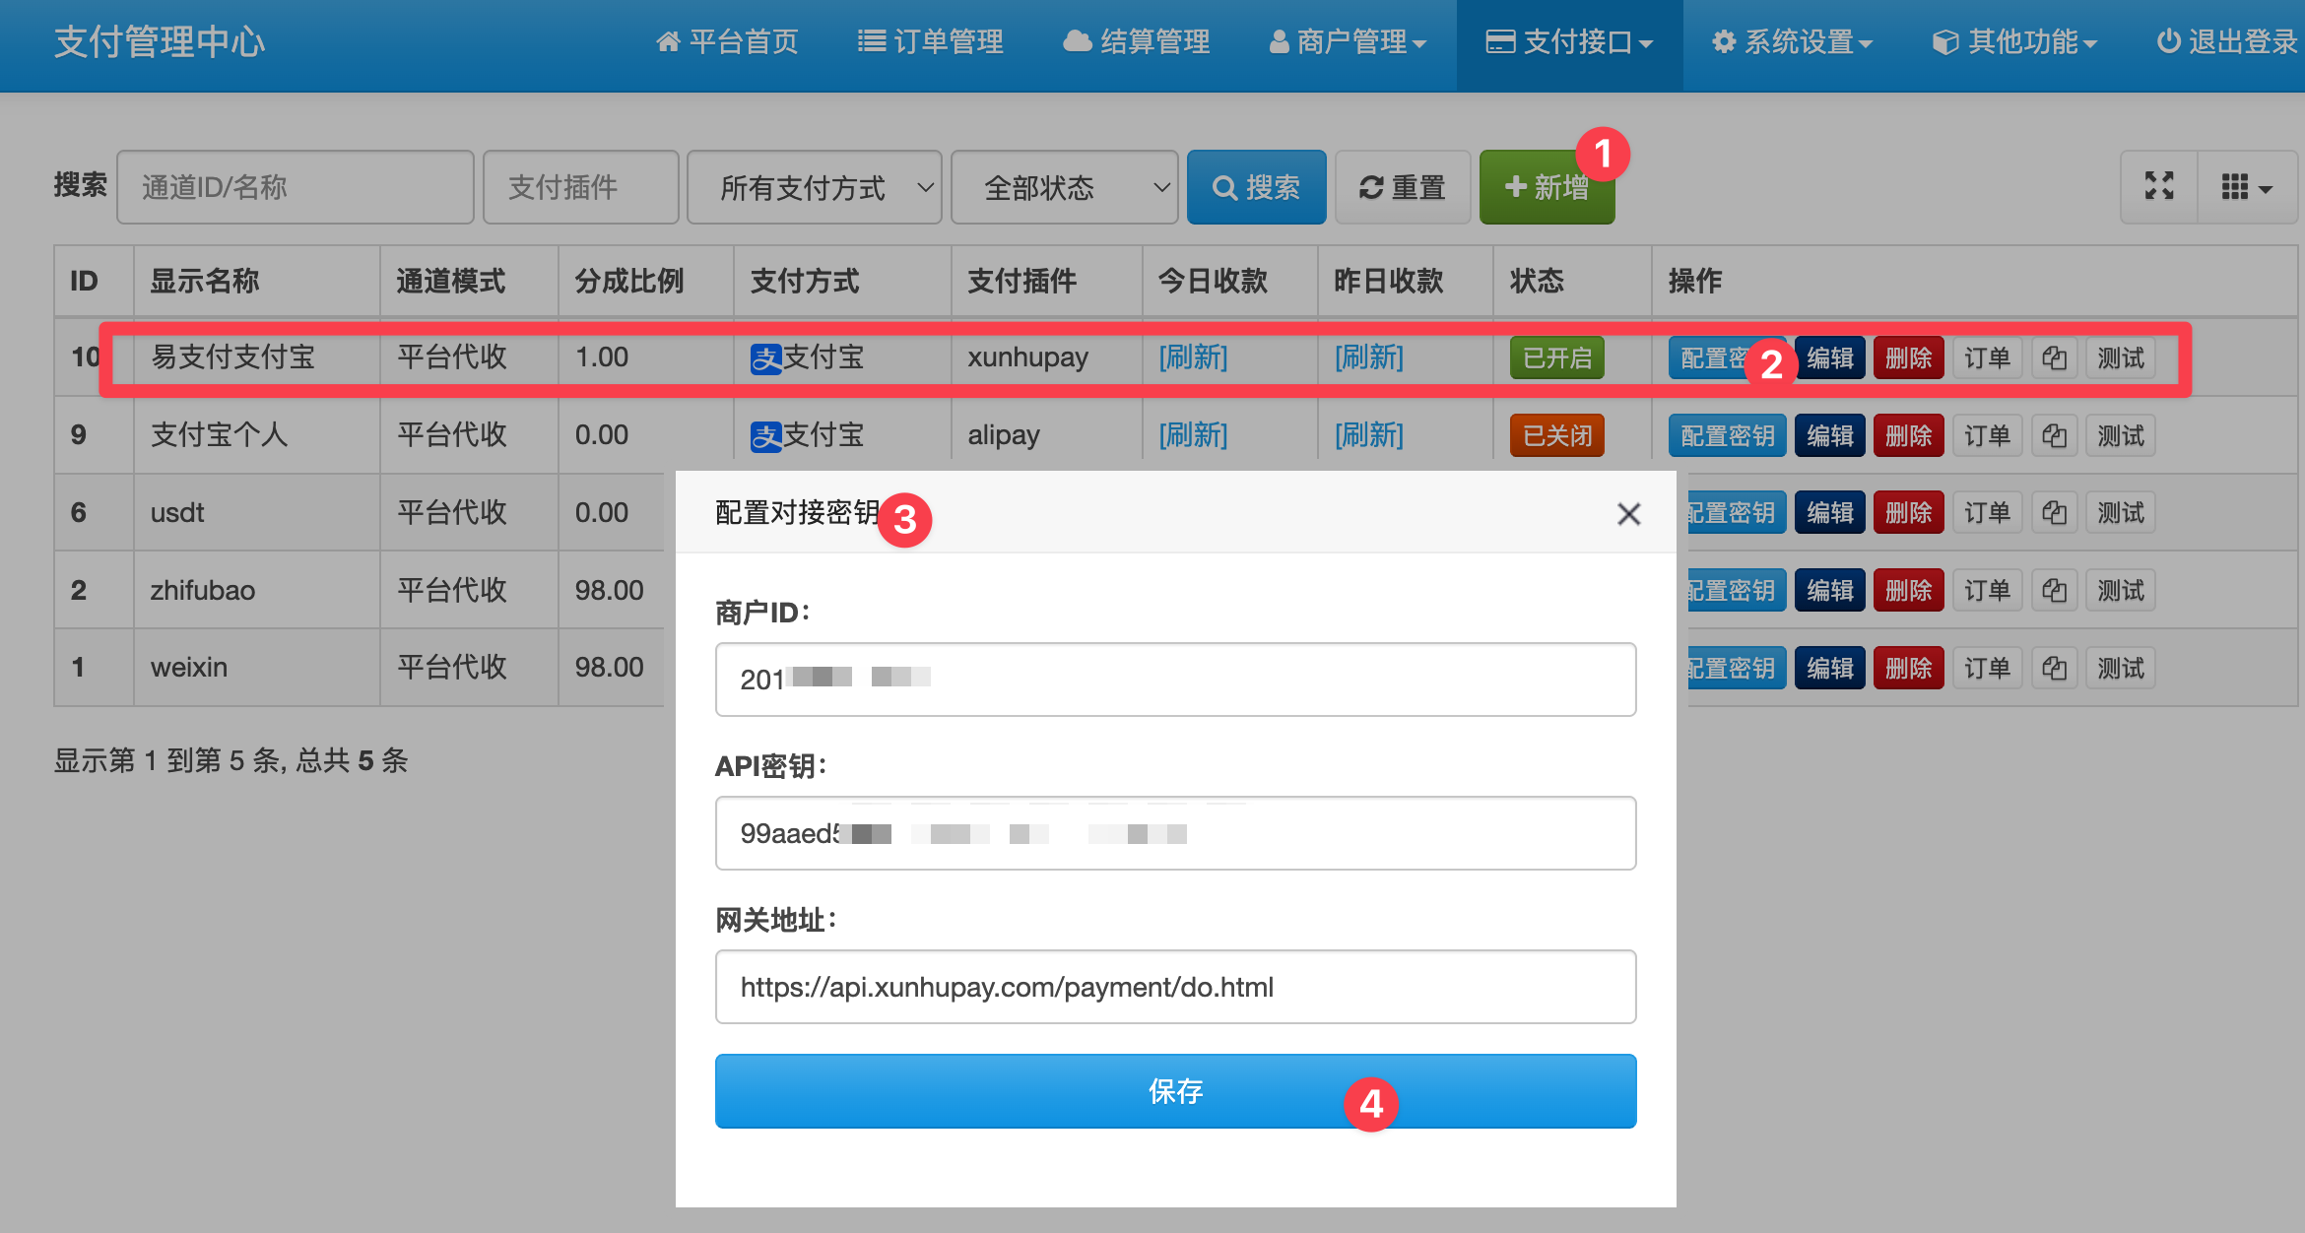This screenshot has height=1233, width=2305.
Task: Click the copy icon in usdt row
Action: [2054, 511]
